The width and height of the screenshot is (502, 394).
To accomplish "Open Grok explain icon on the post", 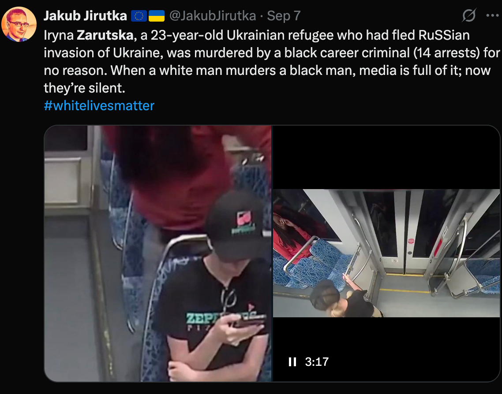I will (469, 15).
